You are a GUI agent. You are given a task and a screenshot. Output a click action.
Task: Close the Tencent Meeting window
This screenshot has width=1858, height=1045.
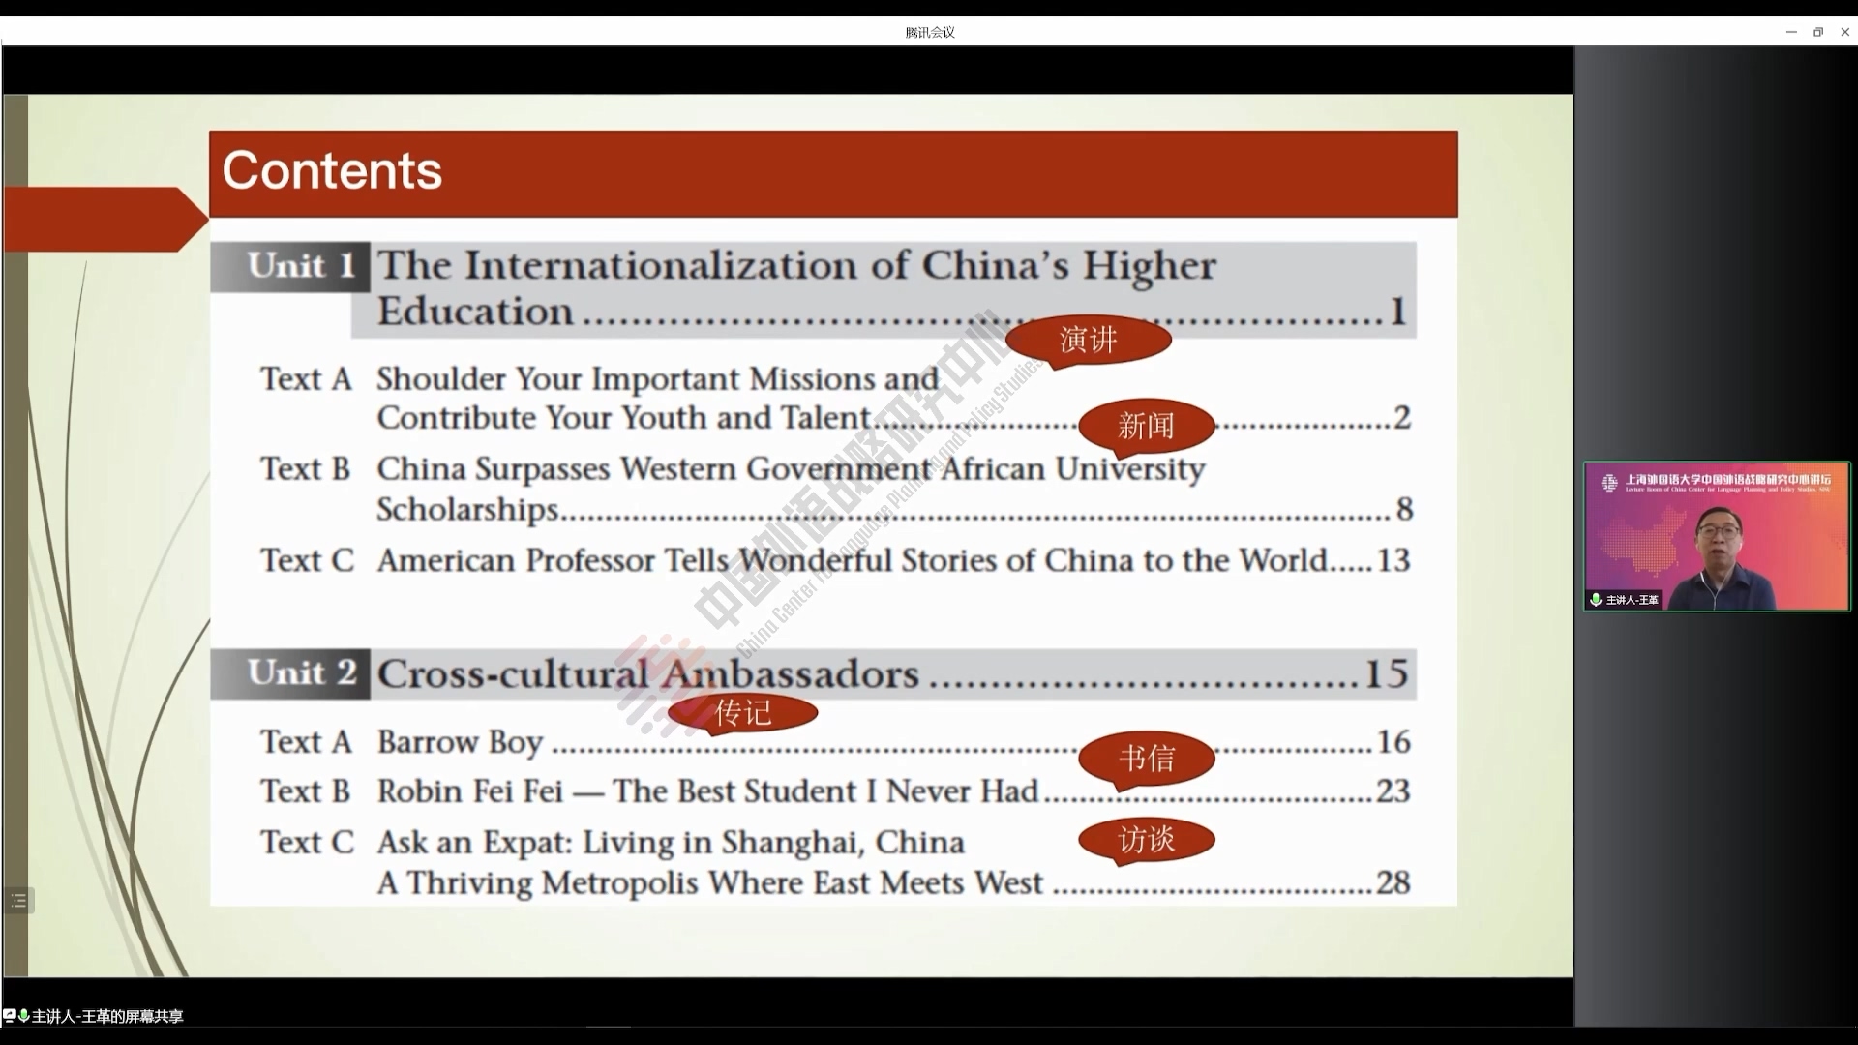coord(1845,32)
